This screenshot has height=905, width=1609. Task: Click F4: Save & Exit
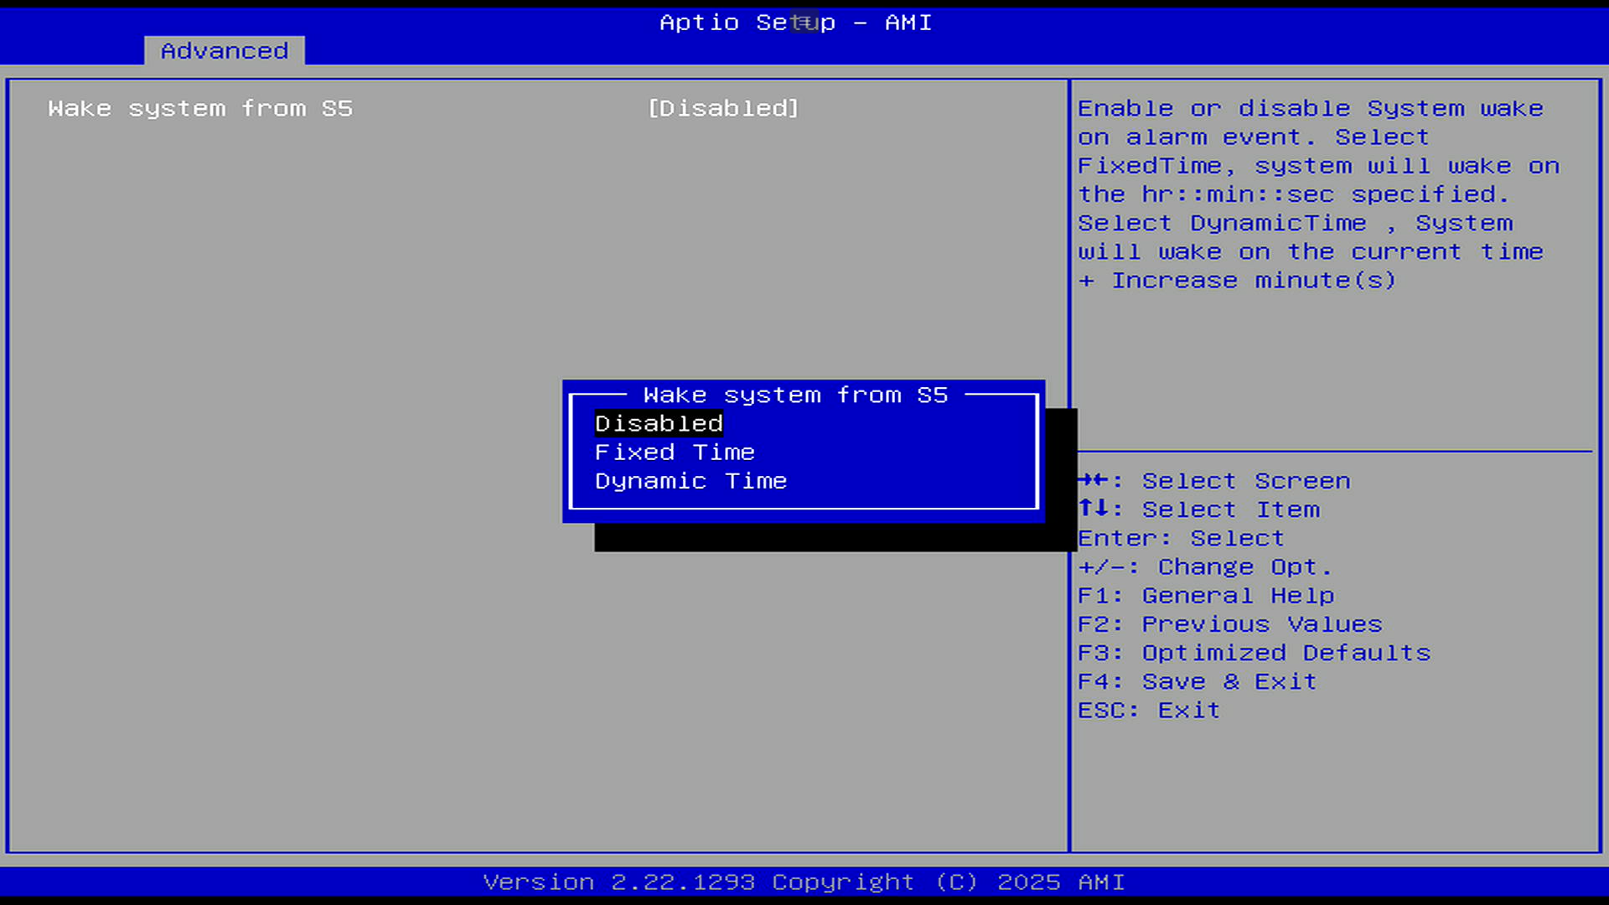[1197, 681]
